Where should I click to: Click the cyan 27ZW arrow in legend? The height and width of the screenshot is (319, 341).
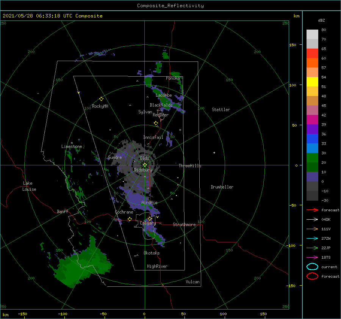point(312,239)
